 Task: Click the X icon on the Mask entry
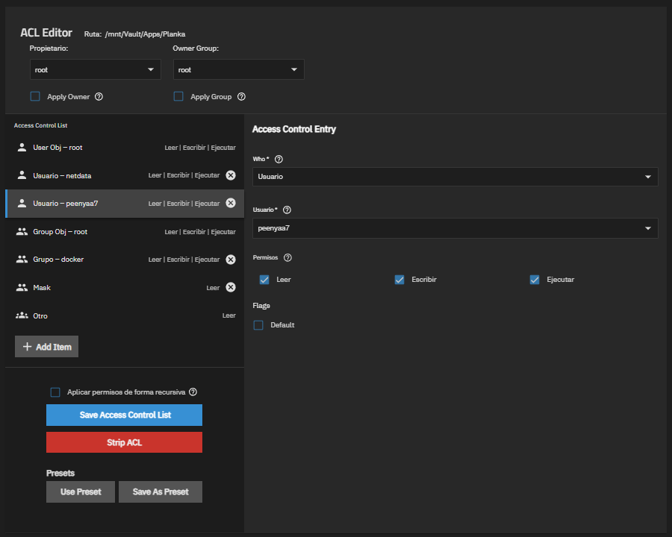pos(230,286)
